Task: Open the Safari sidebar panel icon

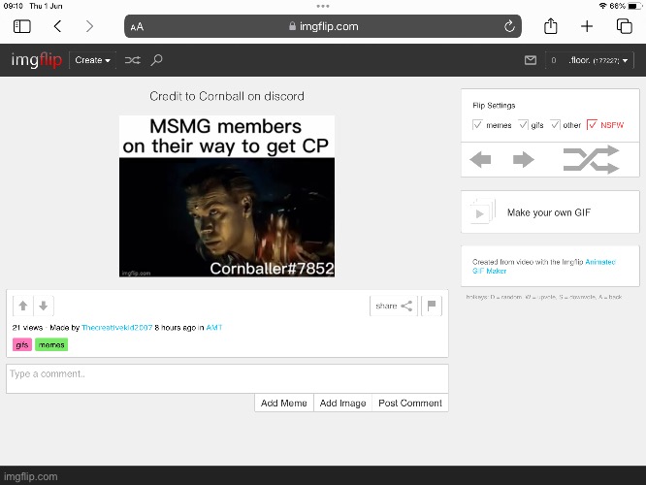Action: [22, 26]
